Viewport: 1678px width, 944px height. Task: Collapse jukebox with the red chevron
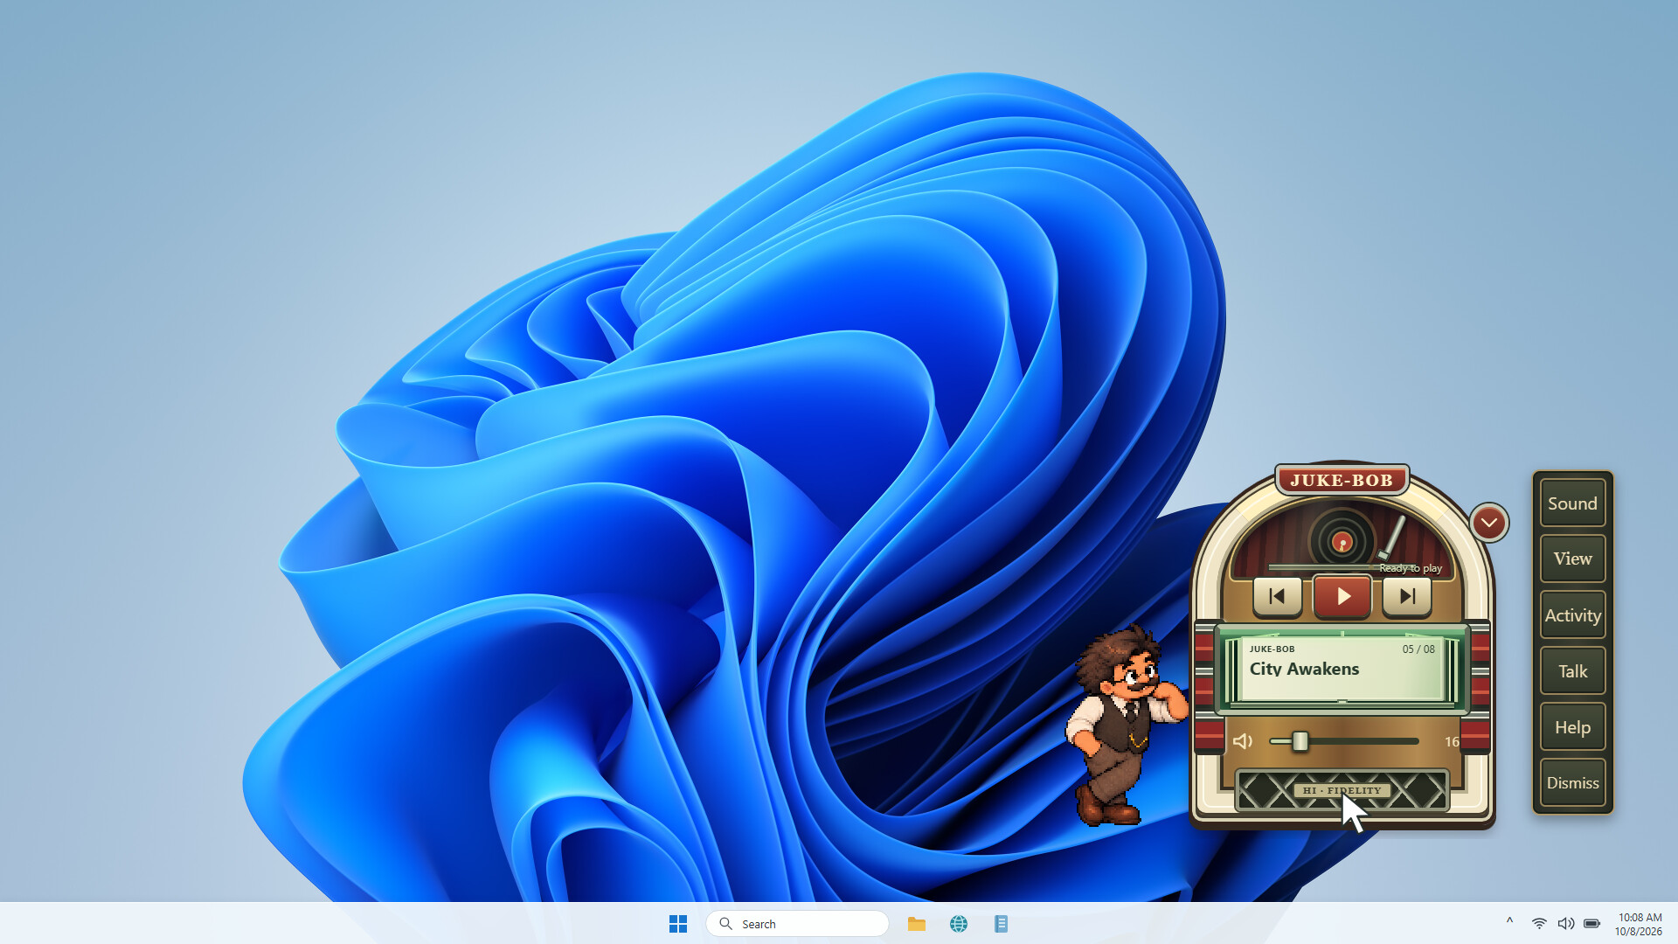click(1489, 523)
